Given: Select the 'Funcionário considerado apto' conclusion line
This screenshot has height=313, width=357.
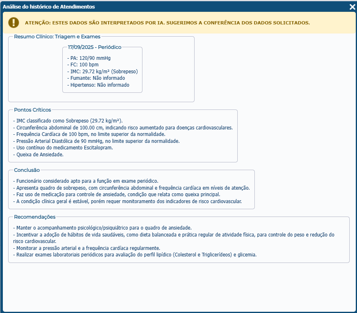Looking at the screenshot, I should click(85, 181).
